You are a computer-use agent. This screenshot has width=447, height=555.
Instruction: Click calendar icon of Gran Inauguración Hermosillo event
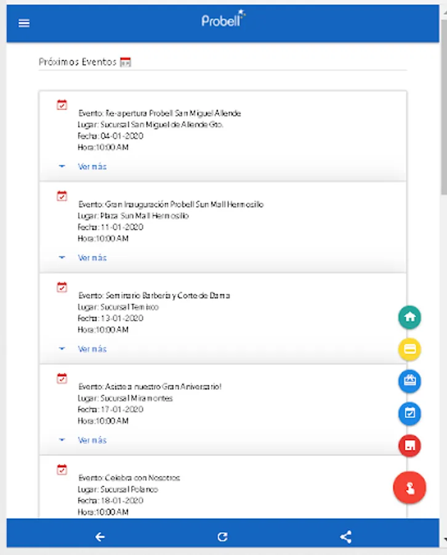click(x=62, y=195)
